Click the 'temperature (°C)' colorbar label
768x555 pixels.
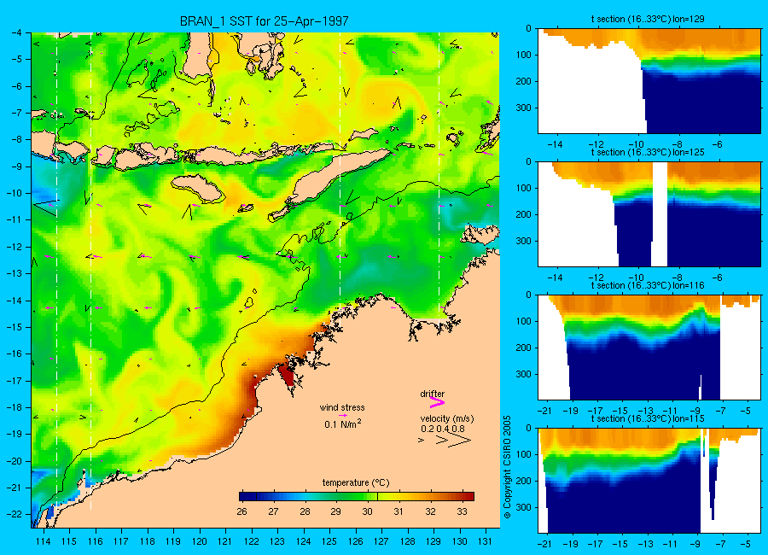pyautogui.click(x=356, y=483)
